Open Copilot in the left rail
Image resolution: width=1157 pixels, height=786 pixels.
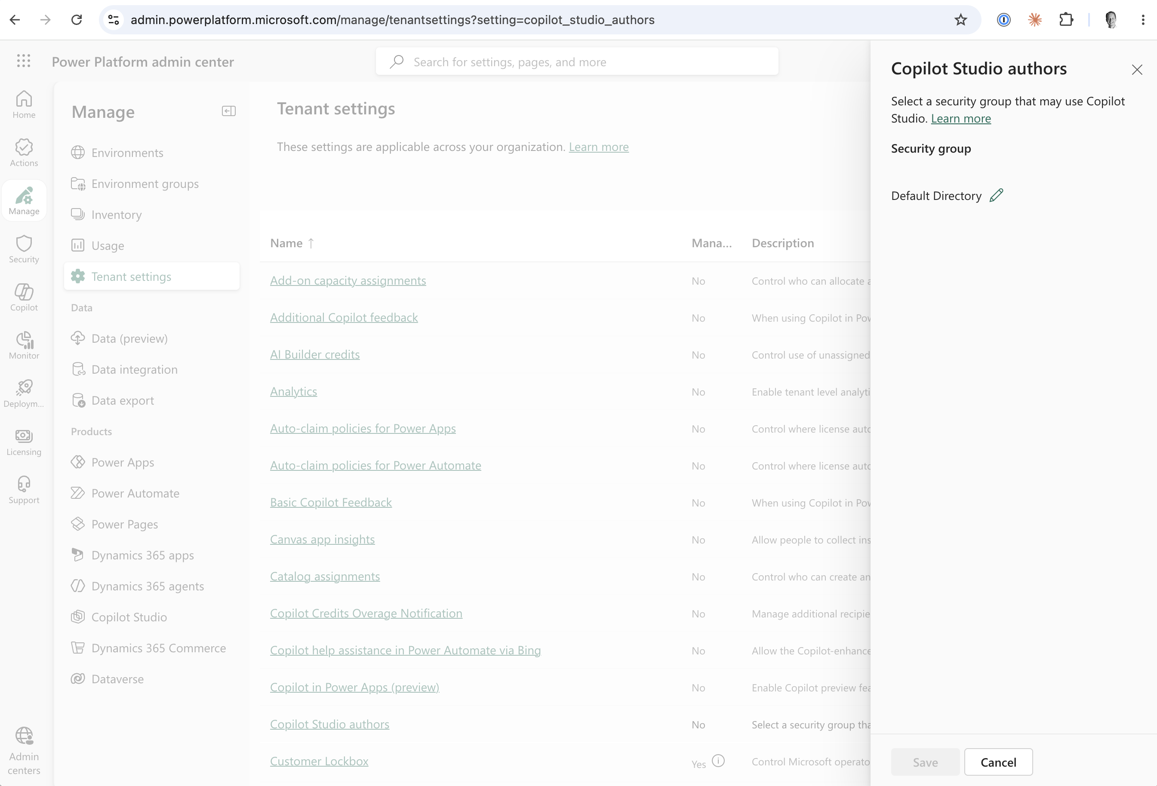pos(24,297)
